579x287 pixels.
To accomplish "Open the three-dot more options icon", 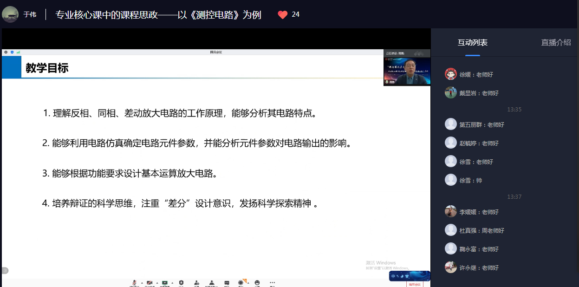I will click(272, 283).
